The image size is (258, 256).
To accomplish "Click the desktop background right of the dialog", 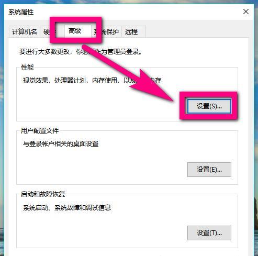I will pyautogui.click(x=256, y=122).
